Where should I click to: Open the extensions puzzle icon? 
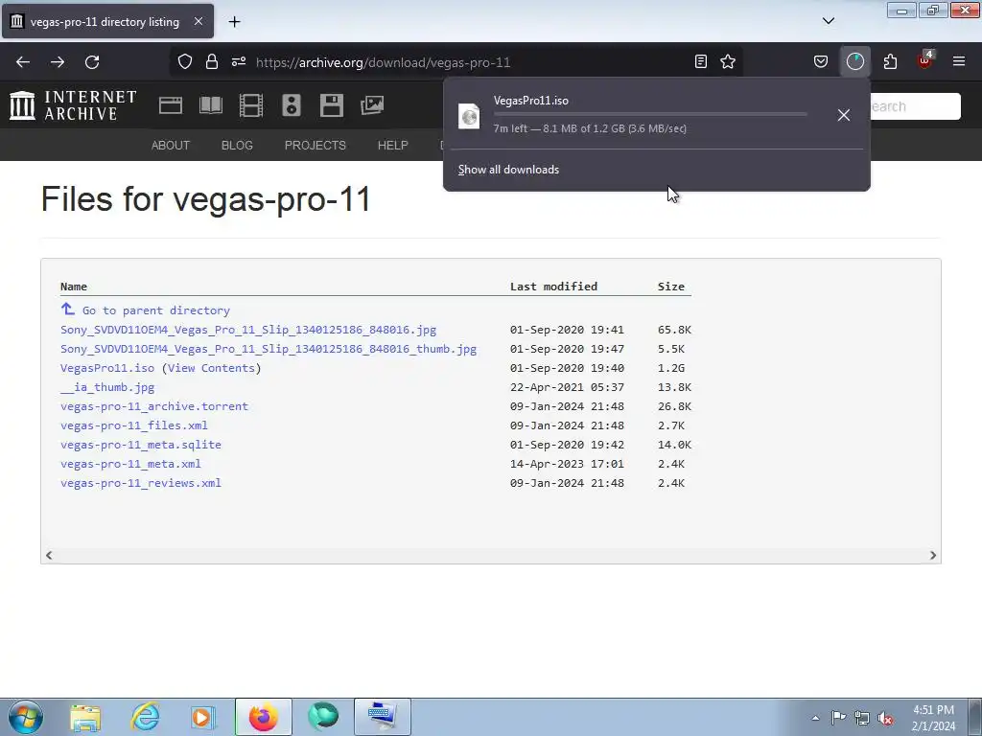click(x=890, y=61)
